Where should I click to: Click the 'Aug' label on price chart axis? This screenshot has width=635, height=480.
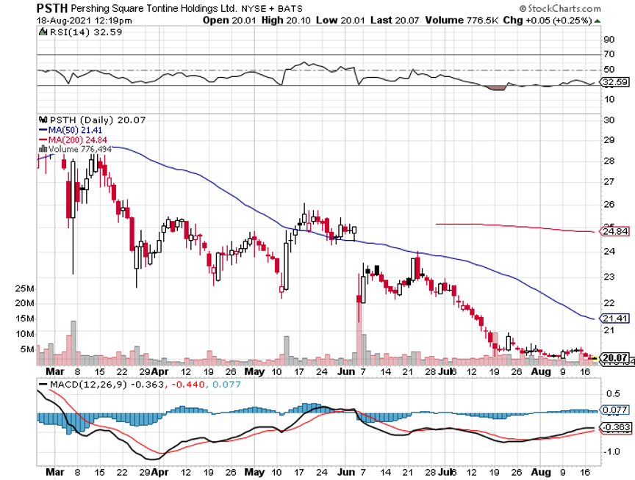(541, 371)
